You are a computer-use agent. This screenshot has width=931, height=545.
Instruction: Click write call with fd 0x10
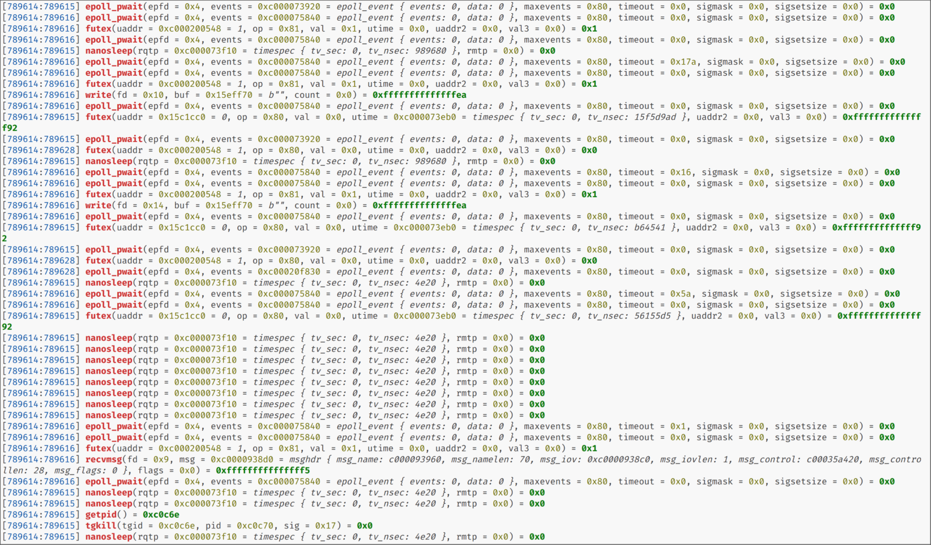click(98, 95)
